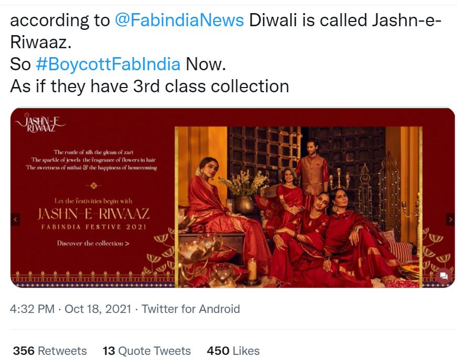The image size is (458, 357).
Task: Click the 'JASHN-E-RIWAAZ' banner headline
Action: point(93,214)
